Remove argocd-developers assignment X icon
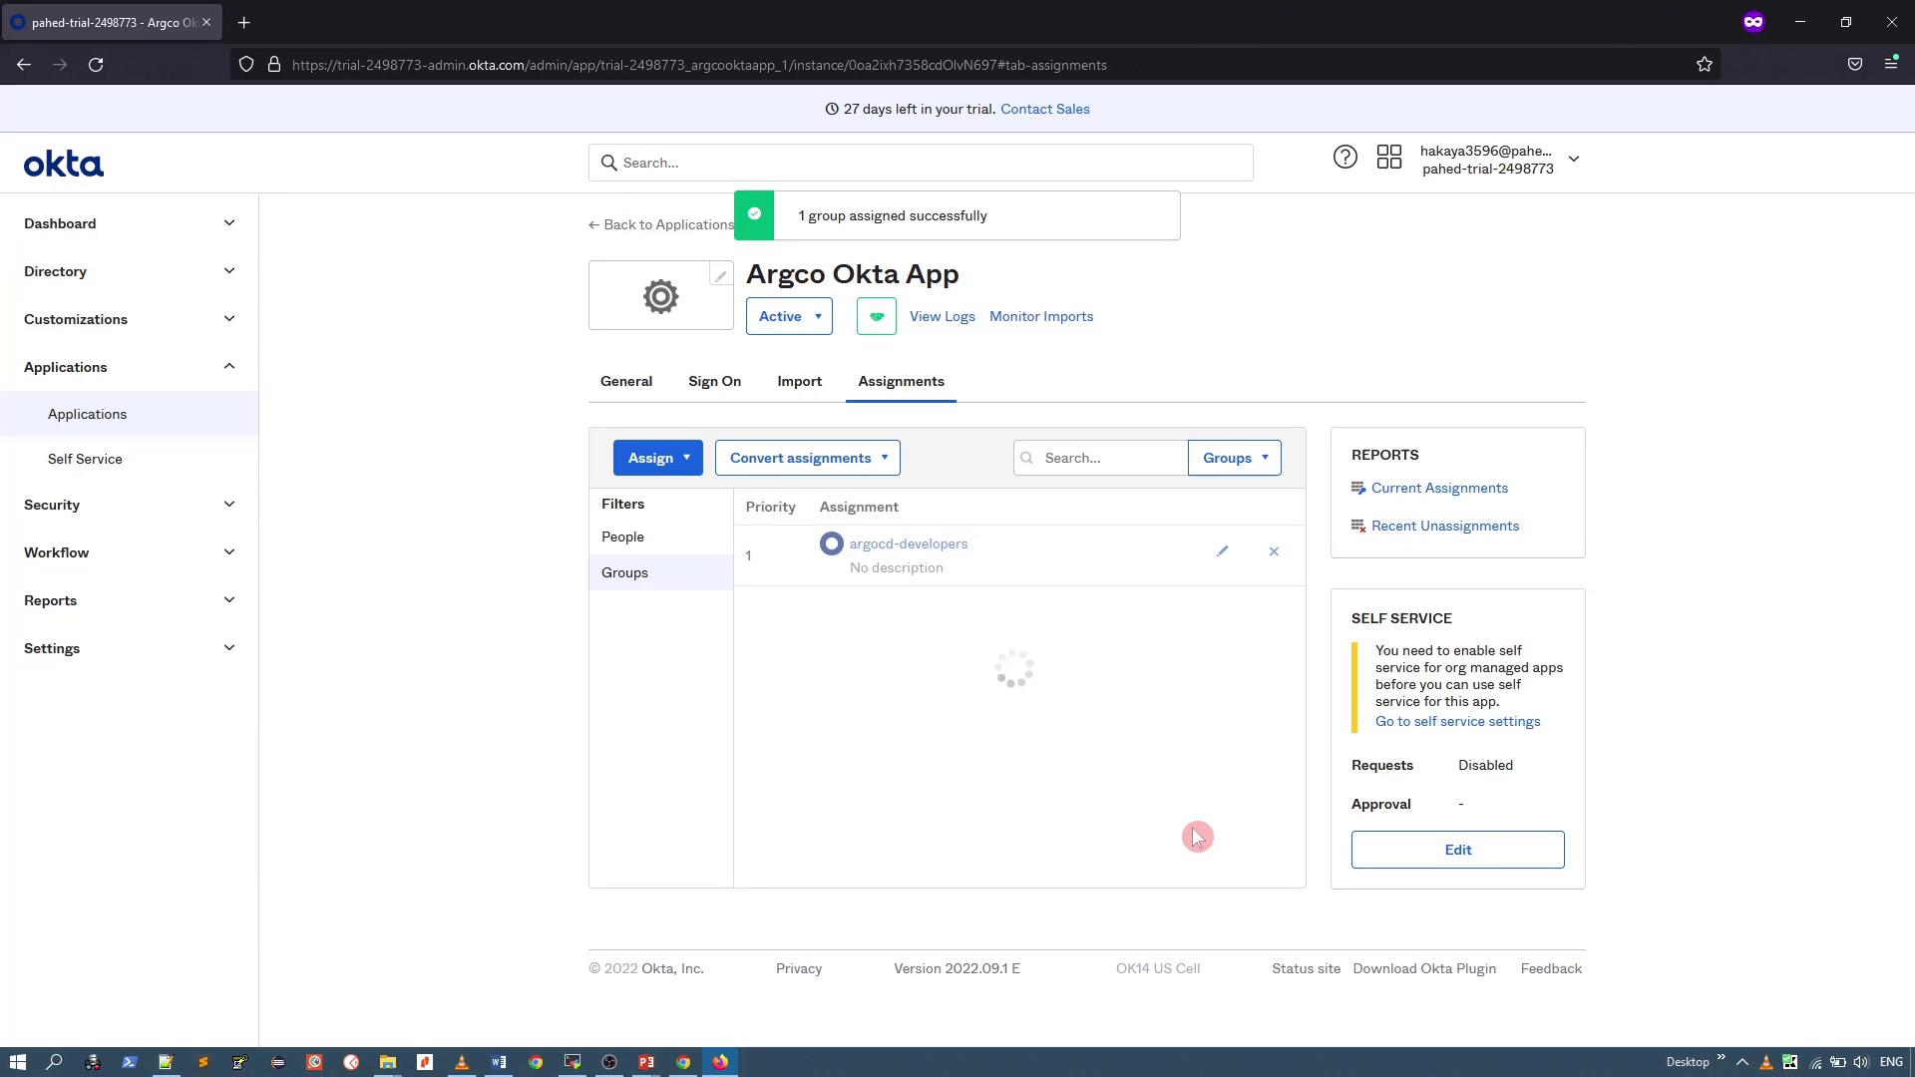 [x=1274, y=551]
